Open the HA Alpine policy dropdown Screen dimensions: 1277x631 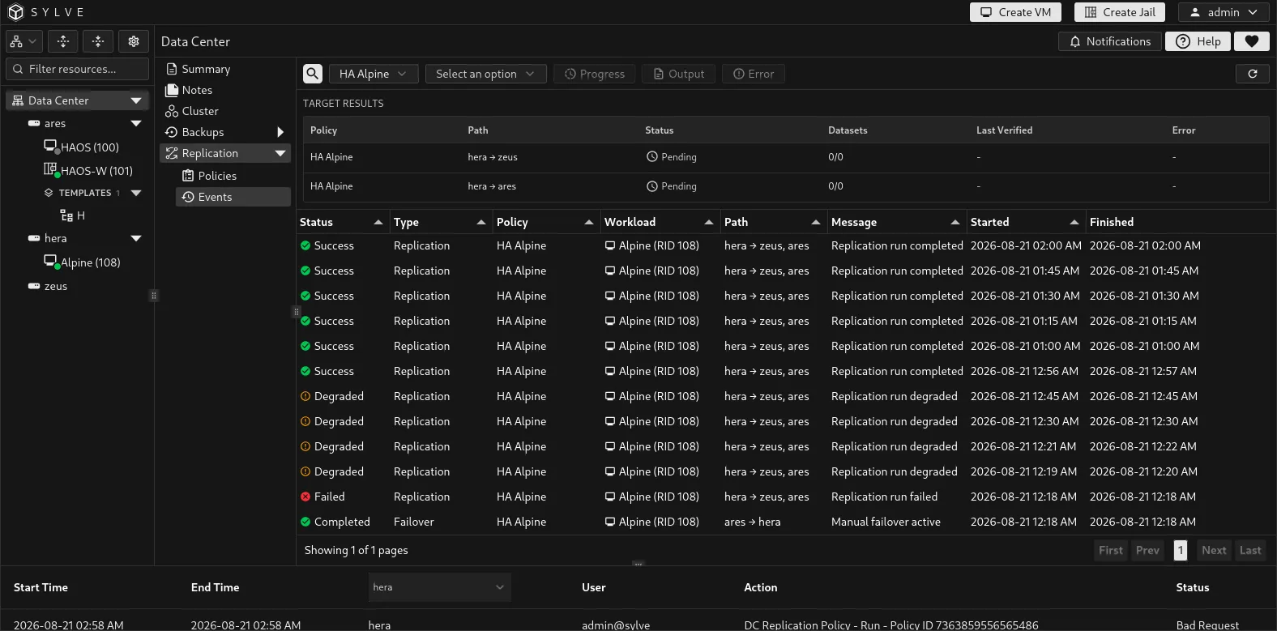click(x=374, y=74)
